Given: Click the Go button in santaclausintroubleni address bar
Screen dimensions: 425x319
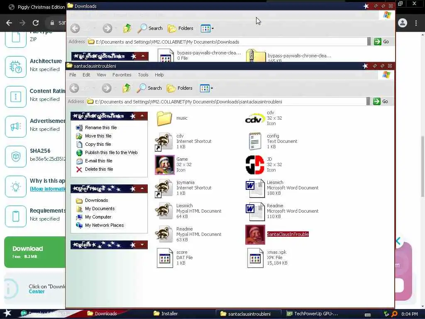Looking at the screenshot, I should tap(381, 101).
